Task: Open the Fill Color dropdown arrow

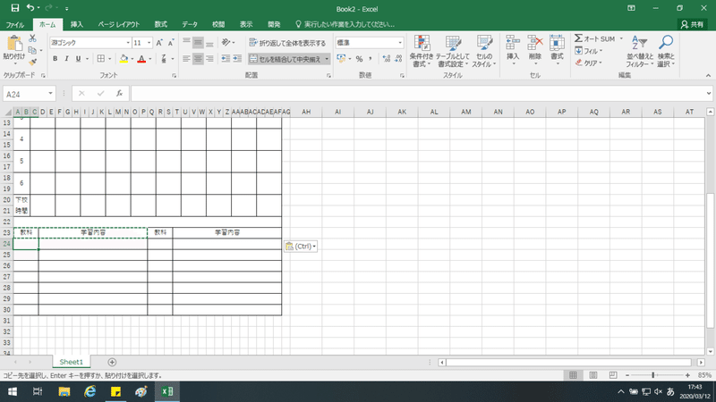Action: point(132,59)
